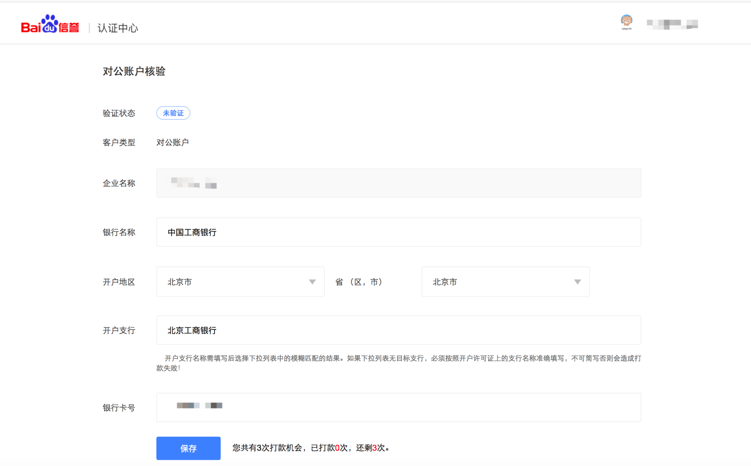Click the 中国工商银行 text in bank field
This screenshot has height=466, width=751.
point(192,232)
